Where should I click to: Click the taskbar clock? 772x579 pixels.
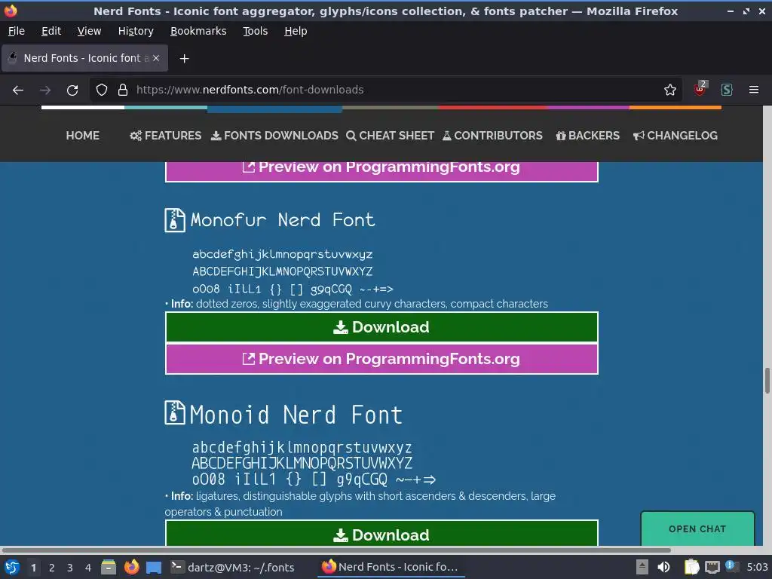(x=757, y=567)
